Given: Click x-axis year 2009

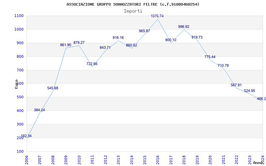Looking at the screenshot, I should tap(66, 160).
